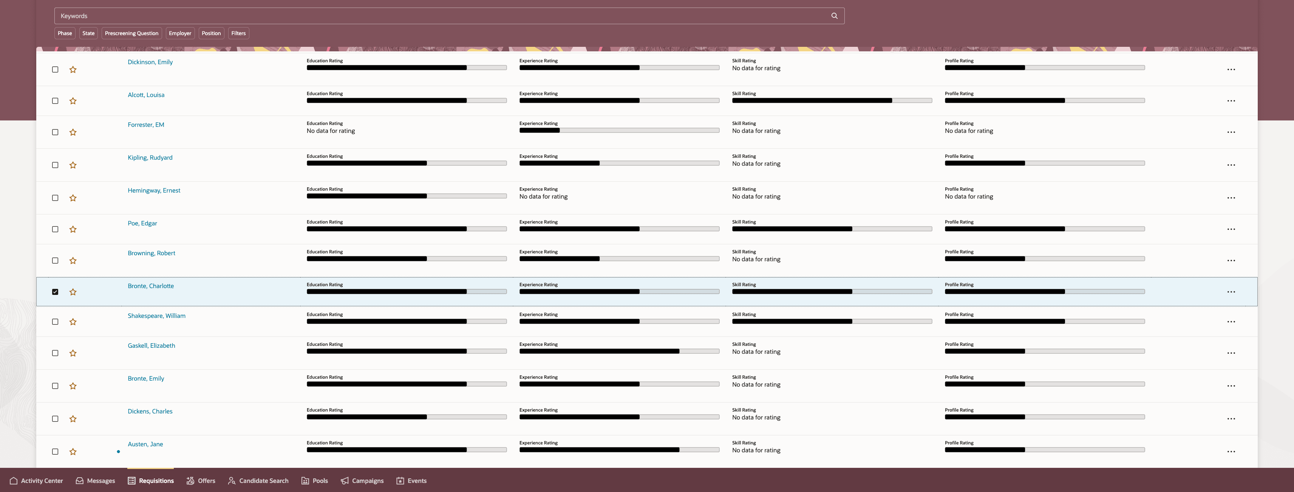Switch to the Offers tab
The height and width of the screenshot is (492, 1294).
[x=201, y=480]
